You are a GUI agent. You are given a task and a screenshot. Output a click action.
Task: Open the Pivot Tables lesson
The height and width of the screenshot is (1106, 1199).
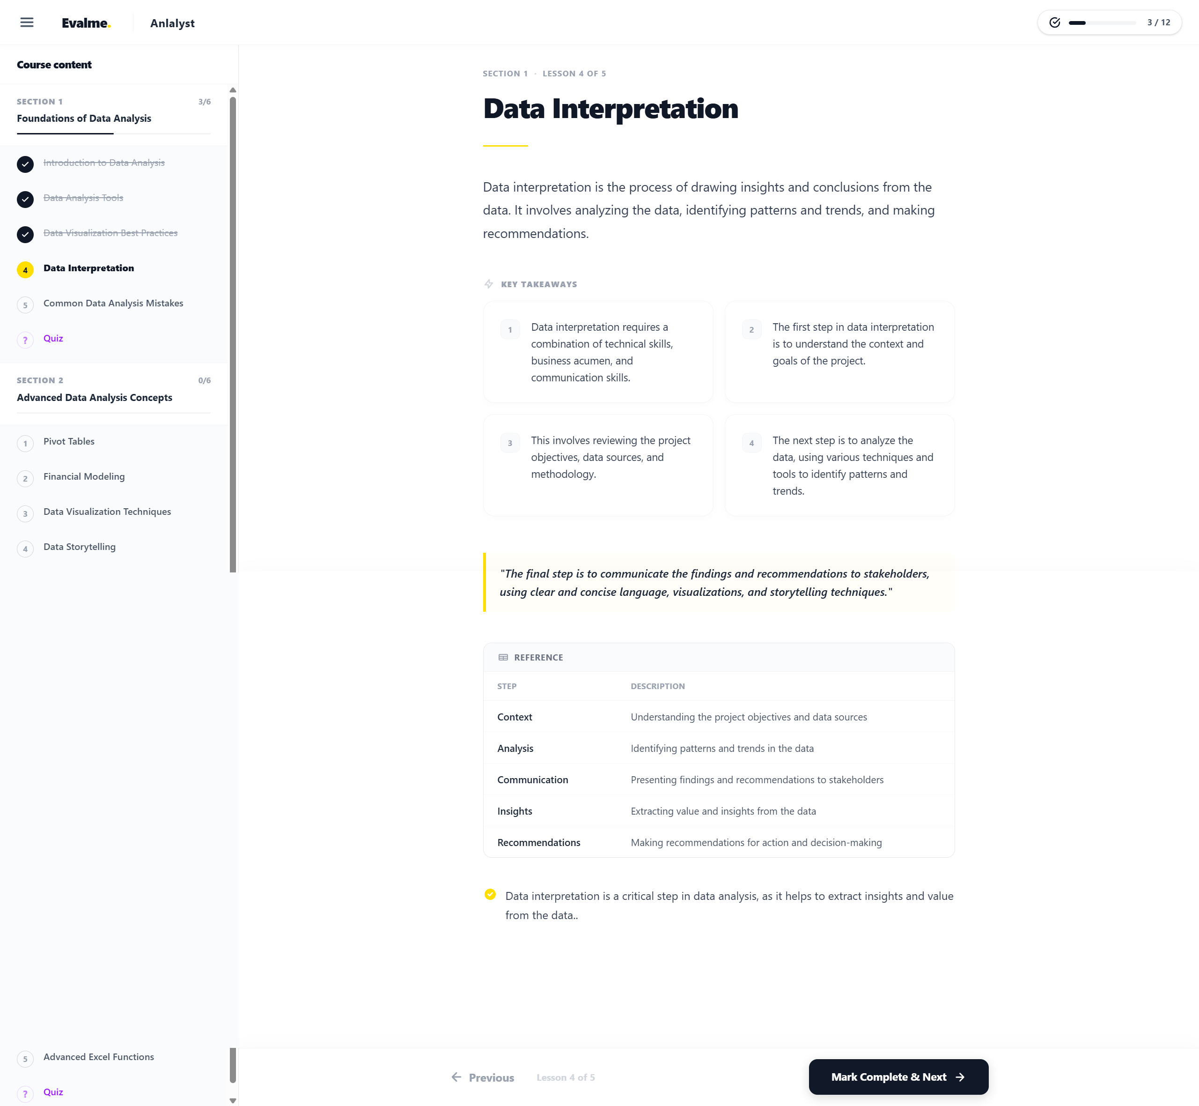69,442
